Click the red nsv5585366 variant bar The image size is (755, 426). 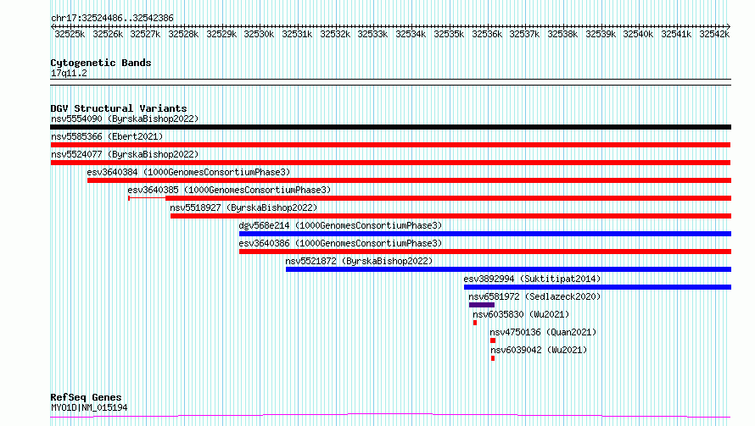point(390,145)
